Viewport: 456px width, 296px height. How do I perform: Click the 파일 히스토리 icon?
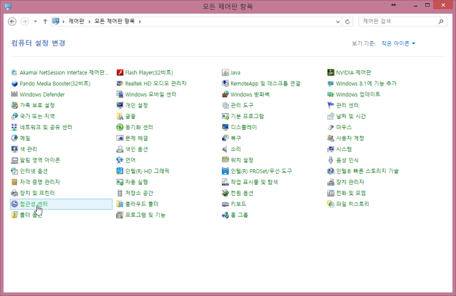pyautogui.click(x=330, y=204)
